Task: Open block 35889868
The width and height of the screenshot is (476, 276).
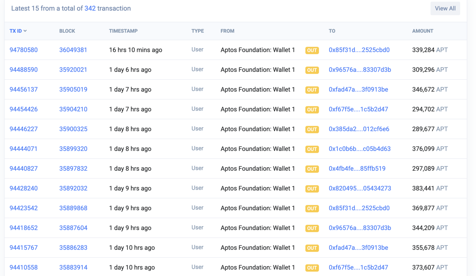Action: [x=73, y=208]
